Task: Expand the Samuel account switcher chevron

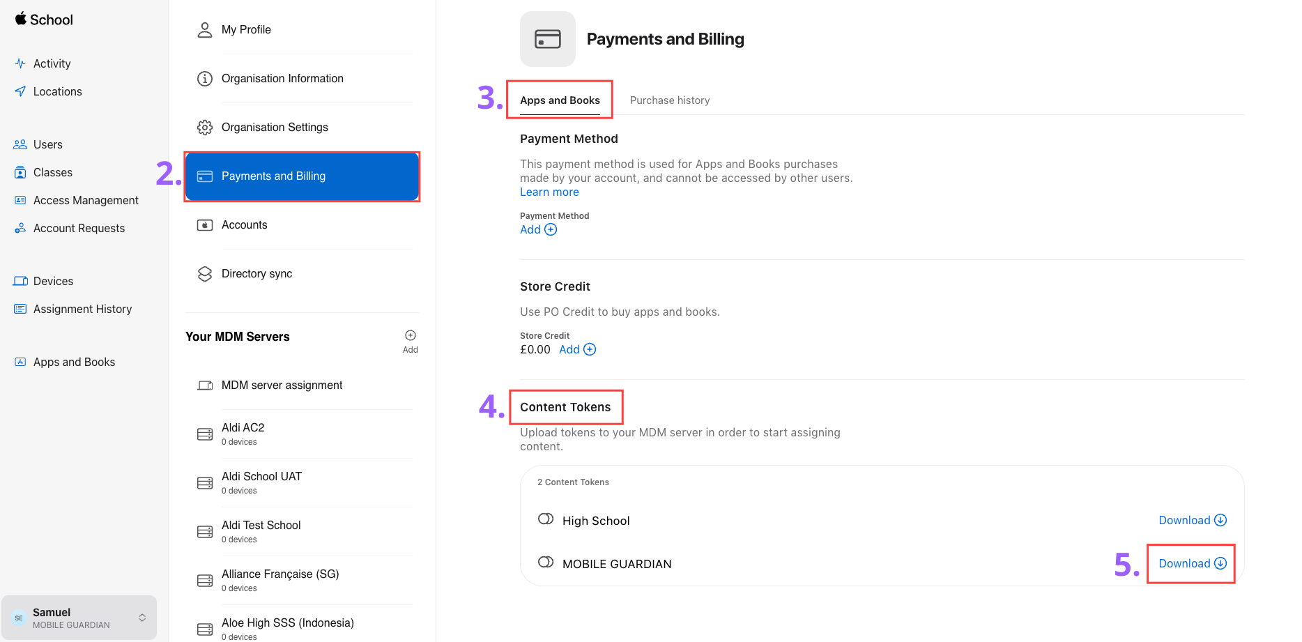Action: pyautogui.click(x=142, y=618)
